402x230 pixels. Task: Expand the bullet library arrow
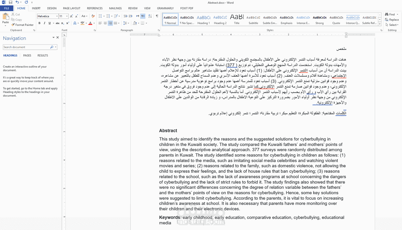(104, 16)
